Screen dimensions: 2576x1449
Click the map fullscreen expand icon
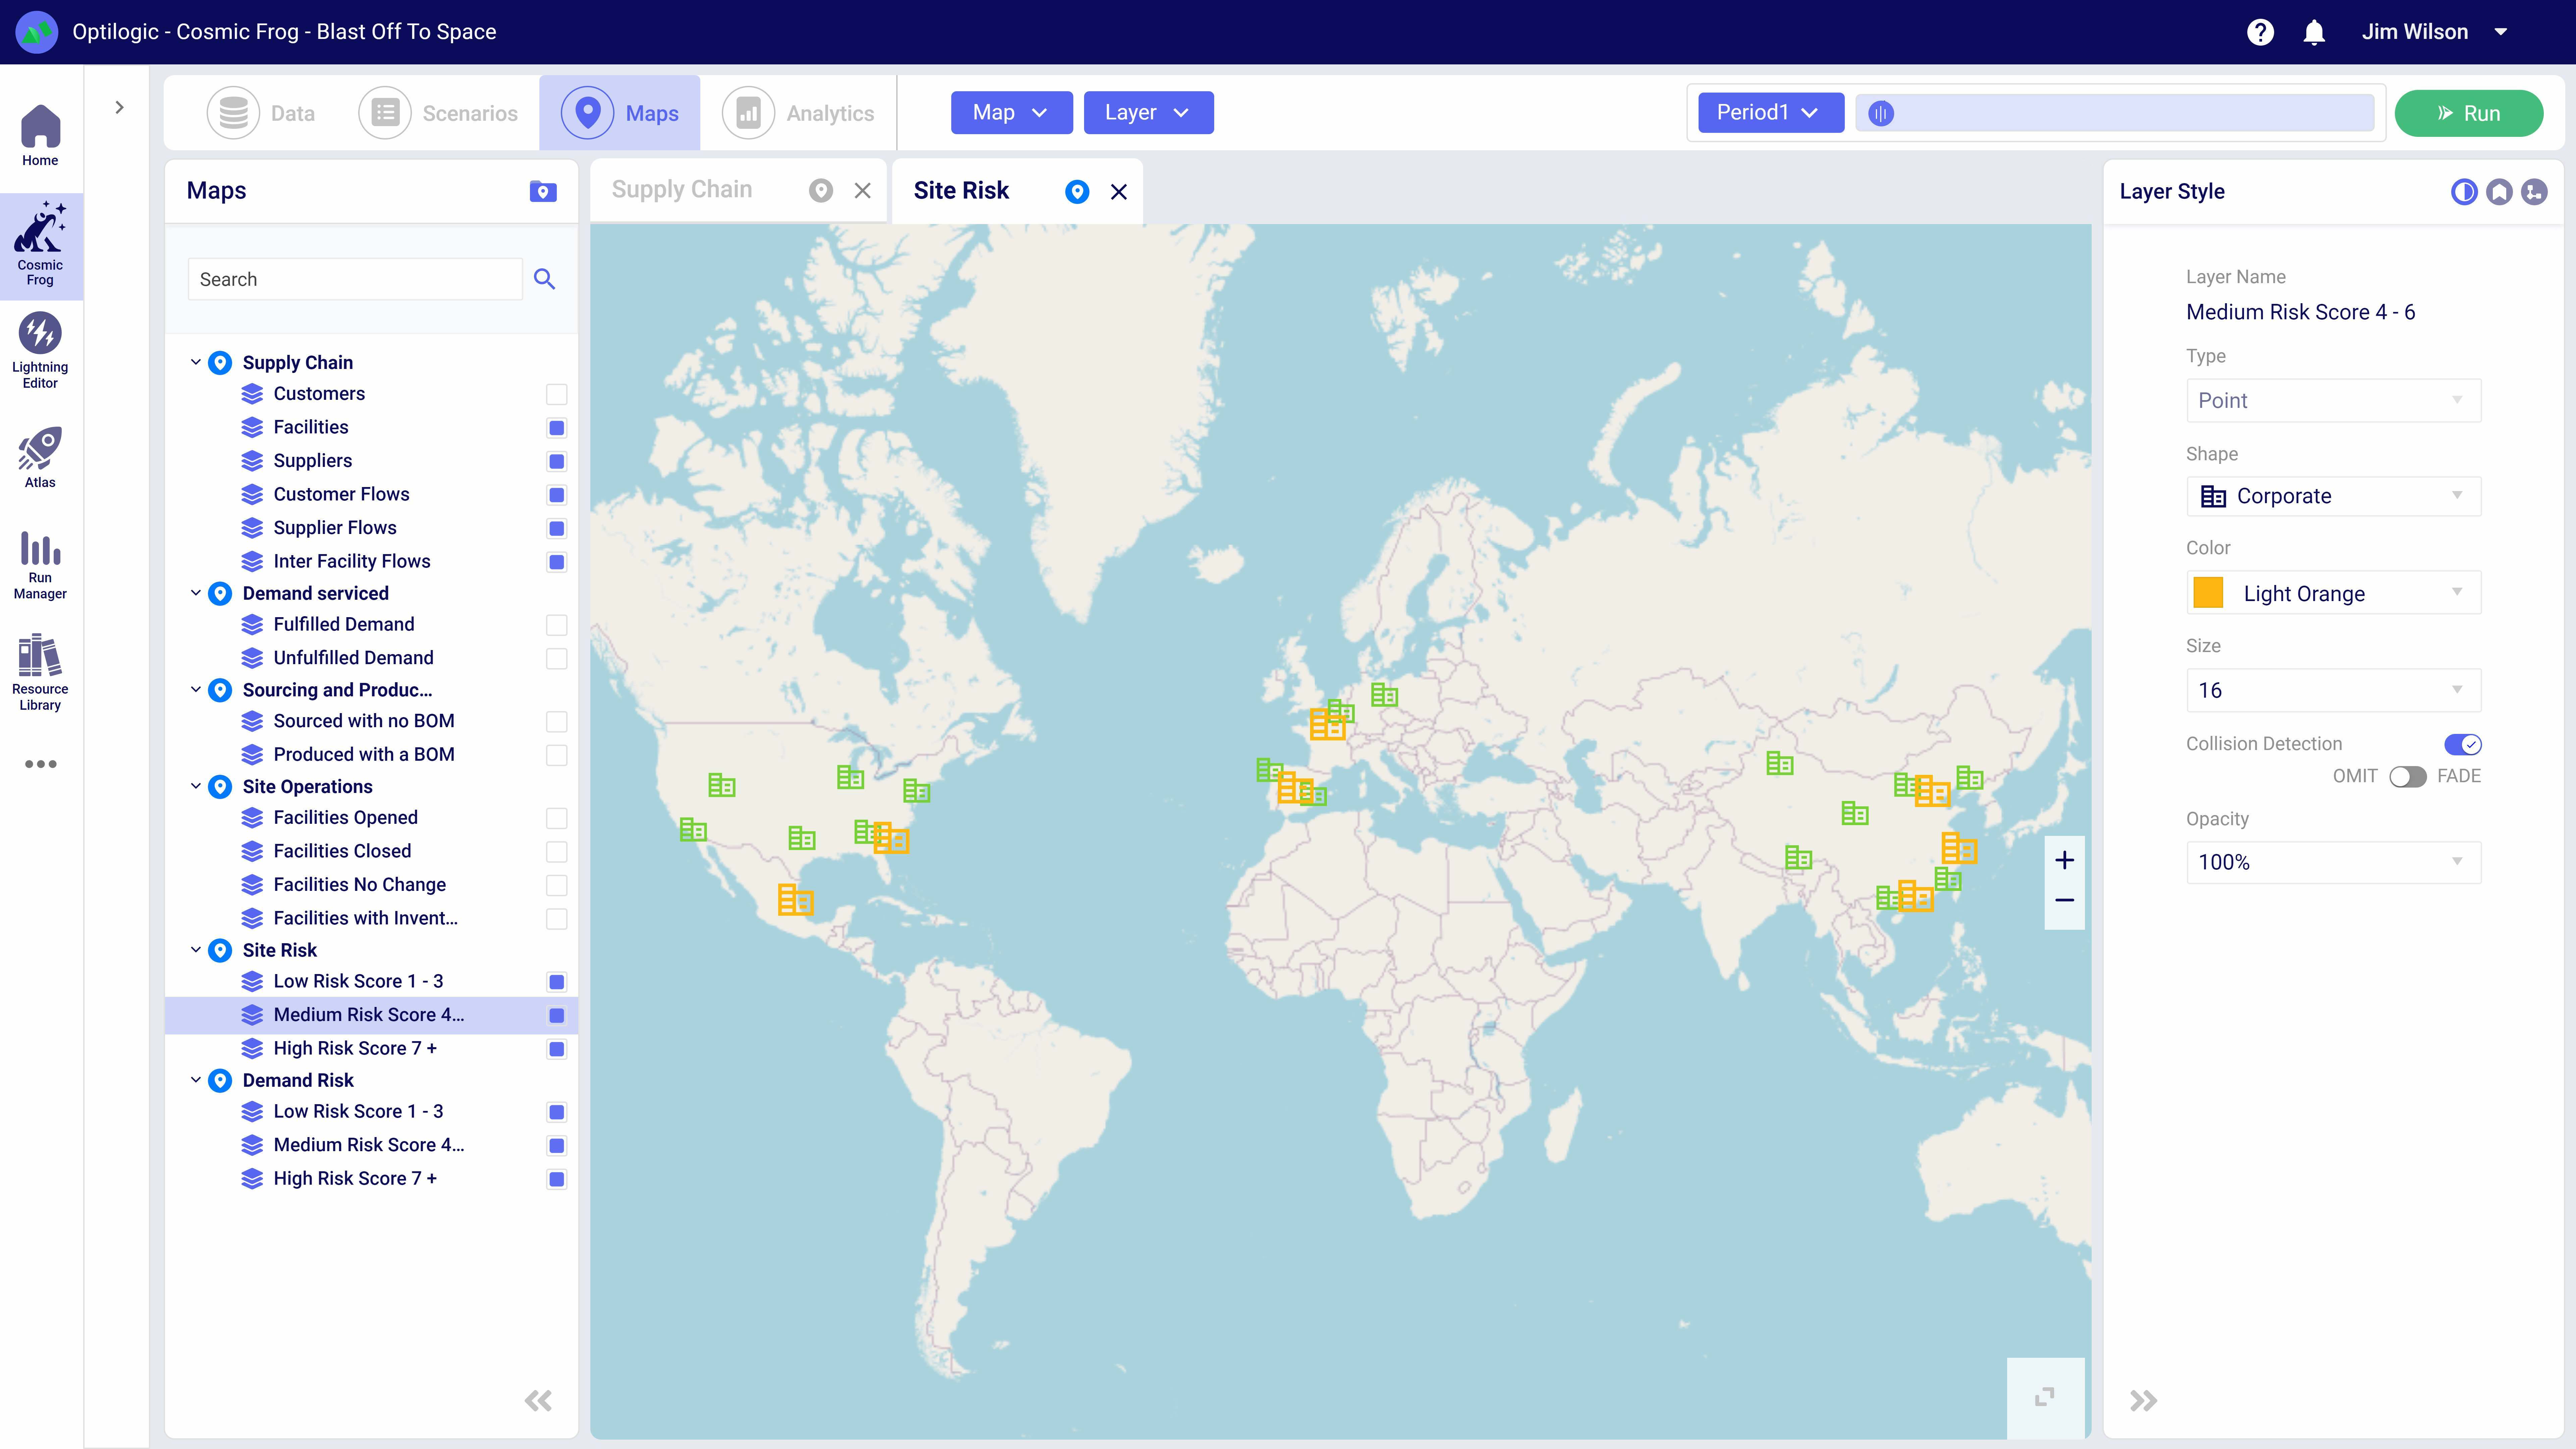click(x=2045, y=1397)
